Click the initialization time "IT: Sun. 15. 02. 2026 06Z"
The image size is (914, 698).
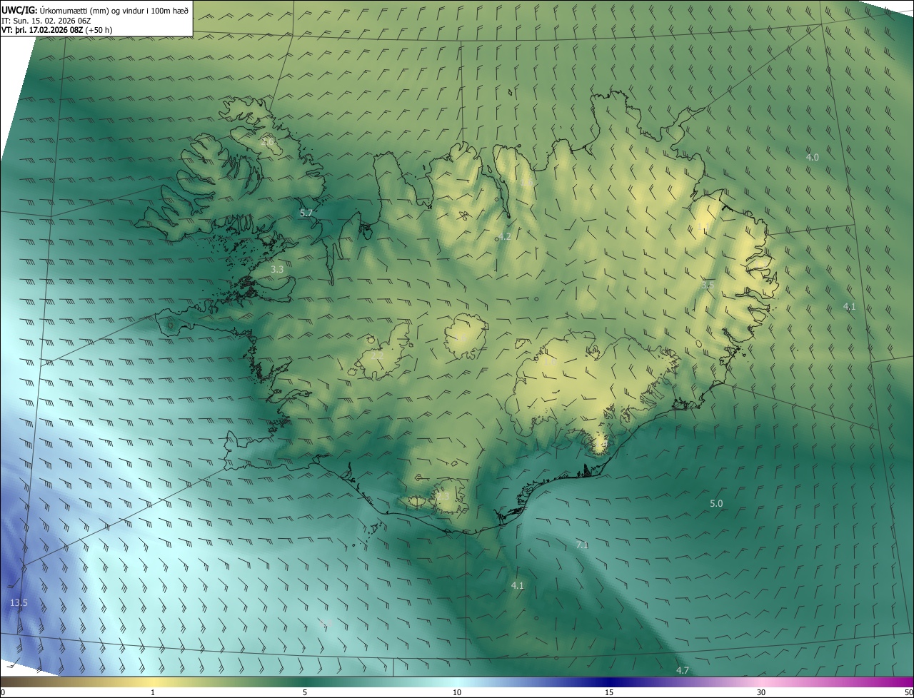pos(46,20)
